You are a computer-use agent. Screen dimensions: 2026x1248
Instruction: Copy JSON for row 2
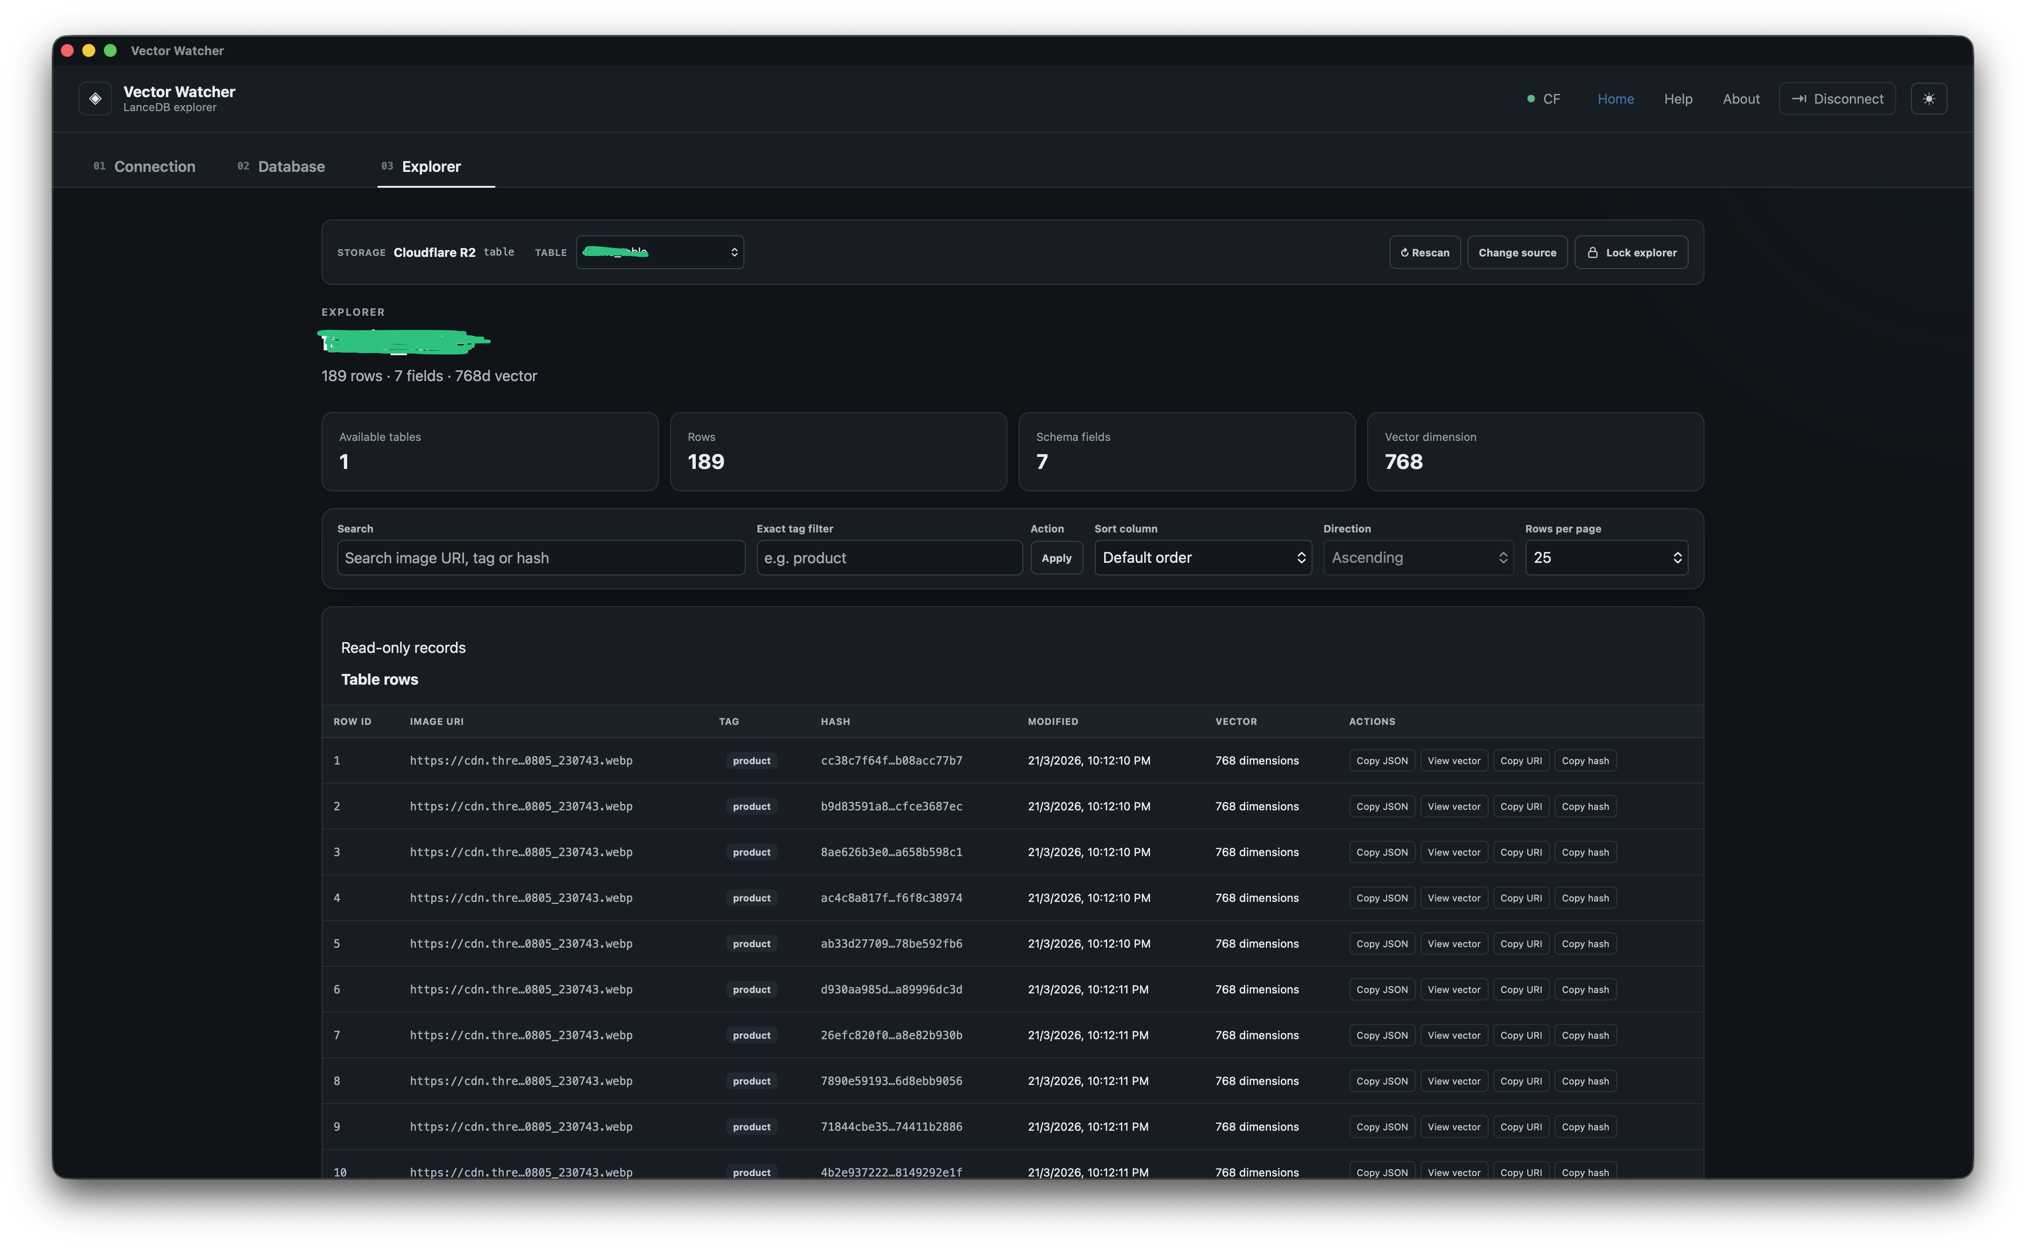coord(1382,807)
